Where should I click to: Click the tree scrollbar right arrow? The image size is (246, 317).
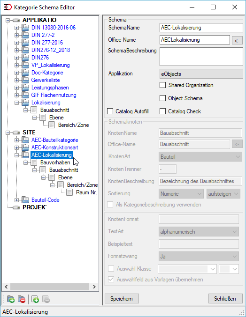tap(94, 287)
